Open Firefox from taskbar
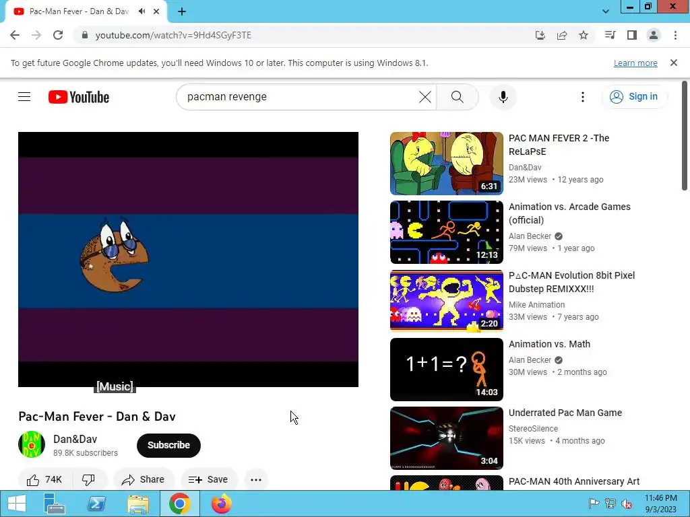The width and height of the screenshot is (690, 517). (221, 504)
